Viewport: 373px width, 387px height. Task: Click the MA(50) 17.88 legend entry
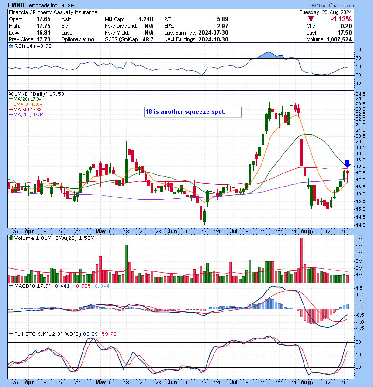tap(25, 109)
